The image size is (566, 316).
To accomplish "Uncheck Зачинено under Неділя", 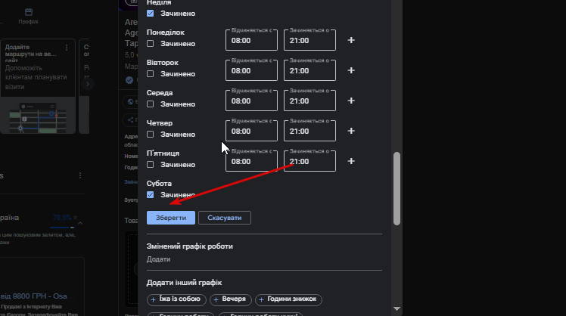I will point(150,14).
